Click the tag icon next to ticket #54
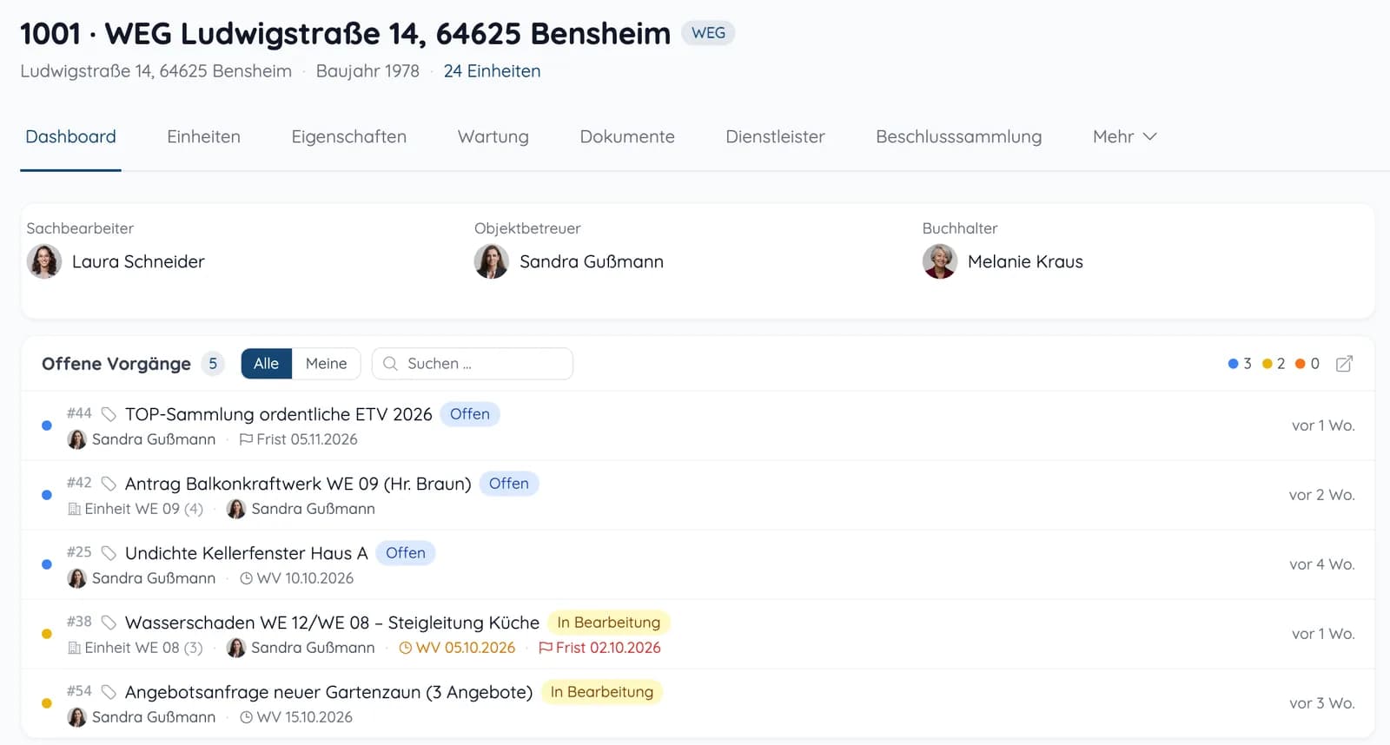1390x745 pixels. tap(109, 692)
